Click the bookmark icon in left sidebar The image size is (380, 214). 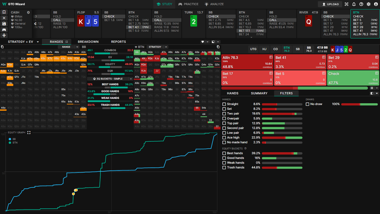[x=4, y=12]
